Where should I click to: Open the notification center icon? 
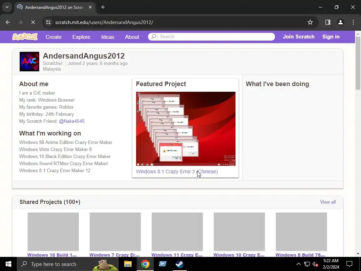(x=349, y=264)
